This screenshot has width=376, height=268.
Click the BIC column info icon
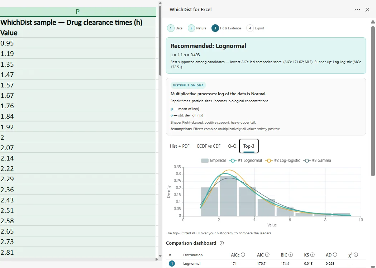click(x=291, y=255)
